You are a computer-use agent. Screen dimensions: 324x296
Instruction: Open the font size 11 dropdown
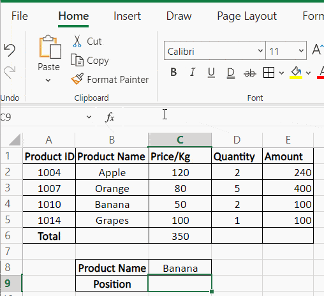coord(301,51)
